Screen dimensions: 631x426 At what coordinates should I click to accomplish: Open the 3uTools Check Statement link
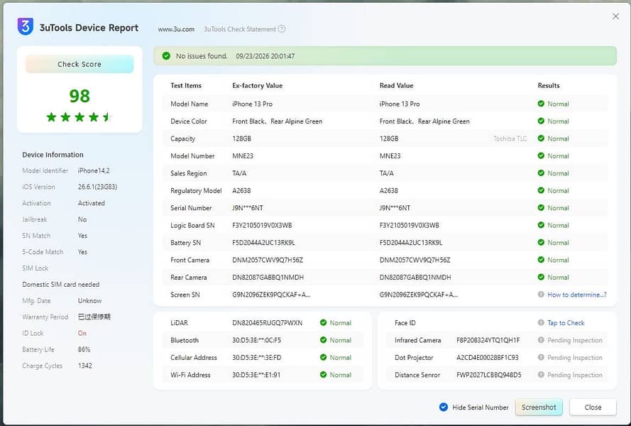[240, 29]
